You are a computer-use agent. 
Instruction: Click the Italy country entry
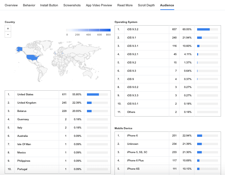coord(20,128)
